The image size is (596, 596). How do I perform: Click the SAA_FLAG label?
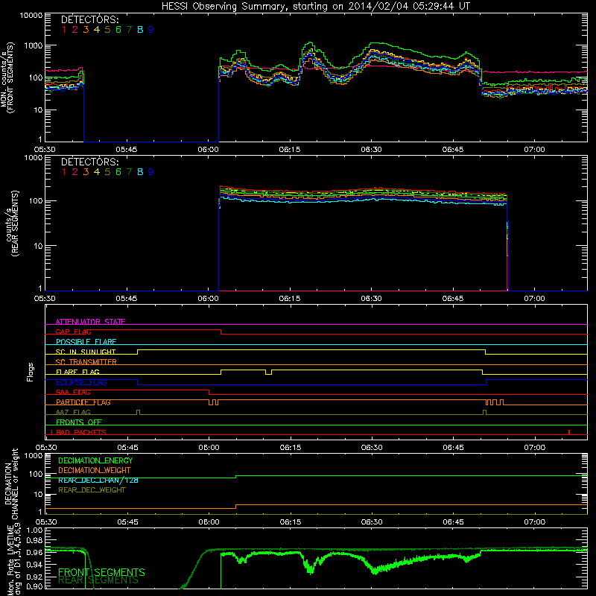[x=73, y=392]
